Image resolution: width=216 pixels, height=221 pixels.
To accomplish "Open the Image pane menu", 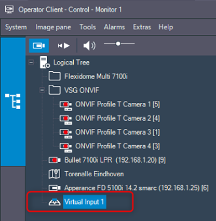I will (53, 27).
